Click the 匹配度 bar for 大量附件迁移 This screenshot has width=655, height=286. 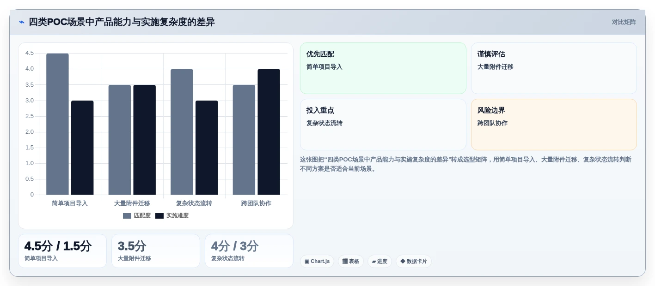click(x=120, y=140)
